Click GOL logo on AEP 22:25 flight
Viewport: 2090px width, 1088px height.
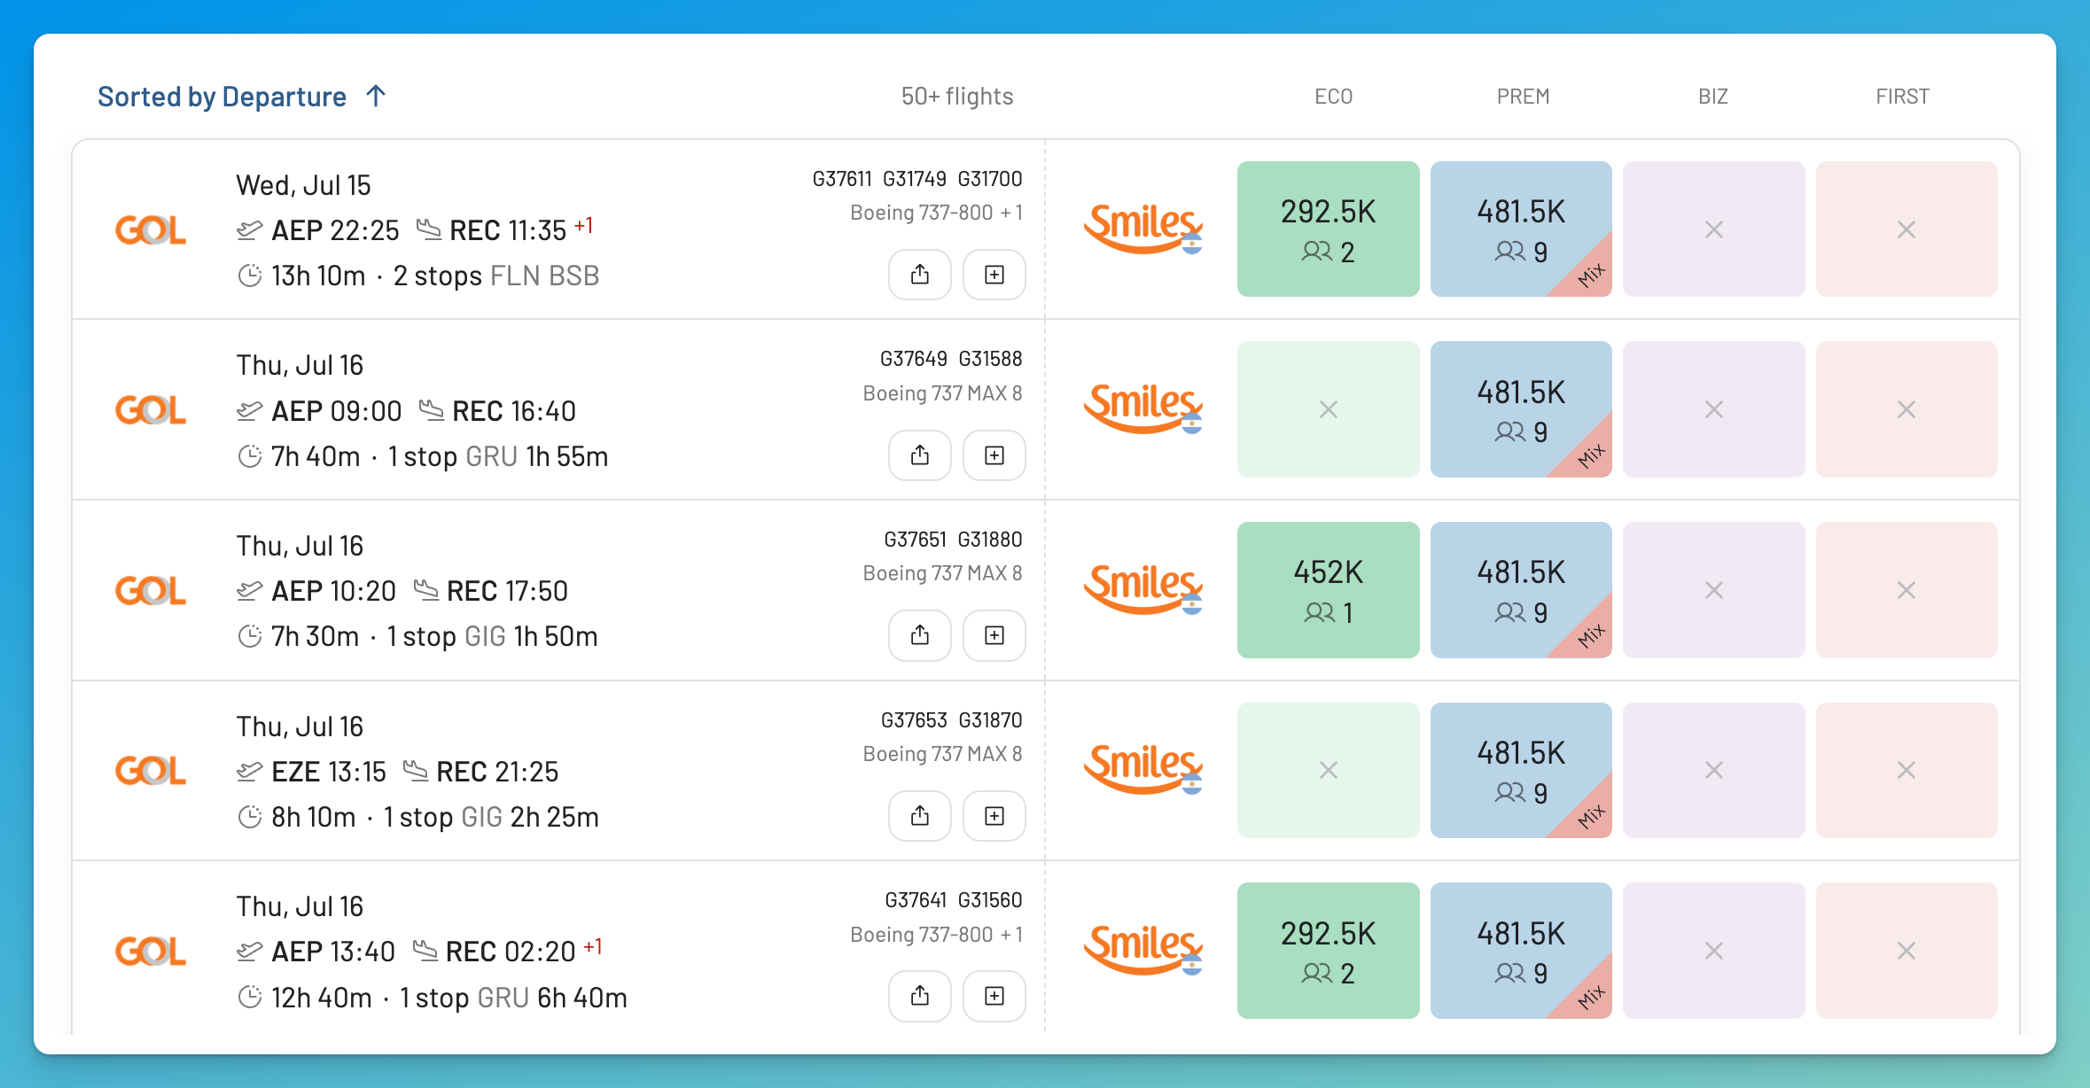151,230
